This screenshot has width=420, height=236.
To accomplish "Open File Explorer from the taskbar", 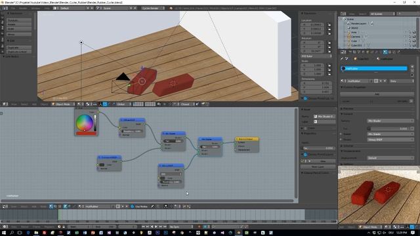I will pyautogui.click(x=36, y=233).
